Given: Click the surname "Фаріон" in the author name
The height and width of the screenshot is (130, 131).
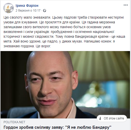Looking at the screenshot, I should [32, 6].
